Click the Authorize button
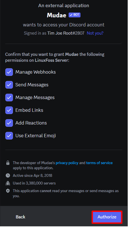 (x=107, y=217)
